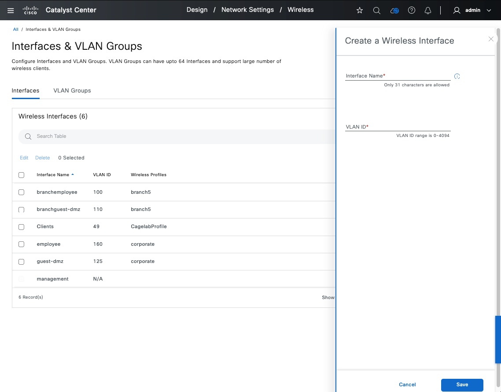The height and width of the screenshot is (392, 501).
Task: Click the Clients interface name
Action: point(45,226)
